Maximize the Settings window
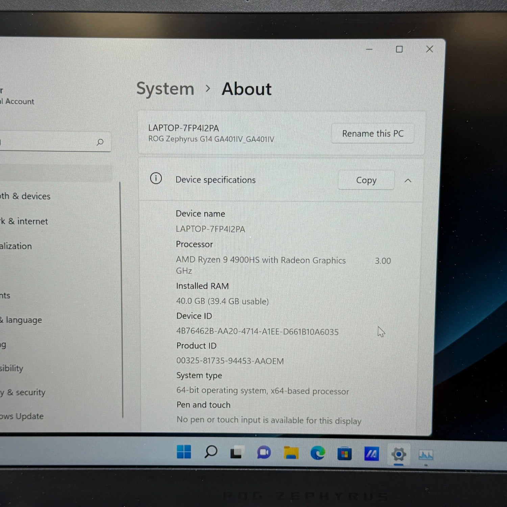The height and width of the screenshot is (507, 507). pos(399,49)
